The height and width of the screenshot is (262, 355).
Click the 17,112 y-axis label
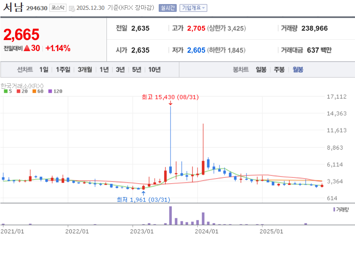pyautogui.click(x=337, y=96)
